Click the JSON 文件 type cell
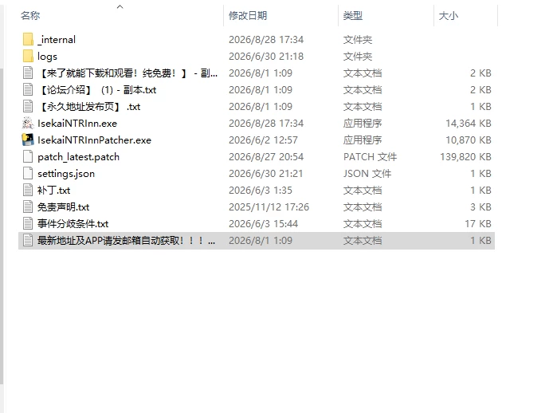The width and height of the screenshot is (553, 413). pos(367,173)
